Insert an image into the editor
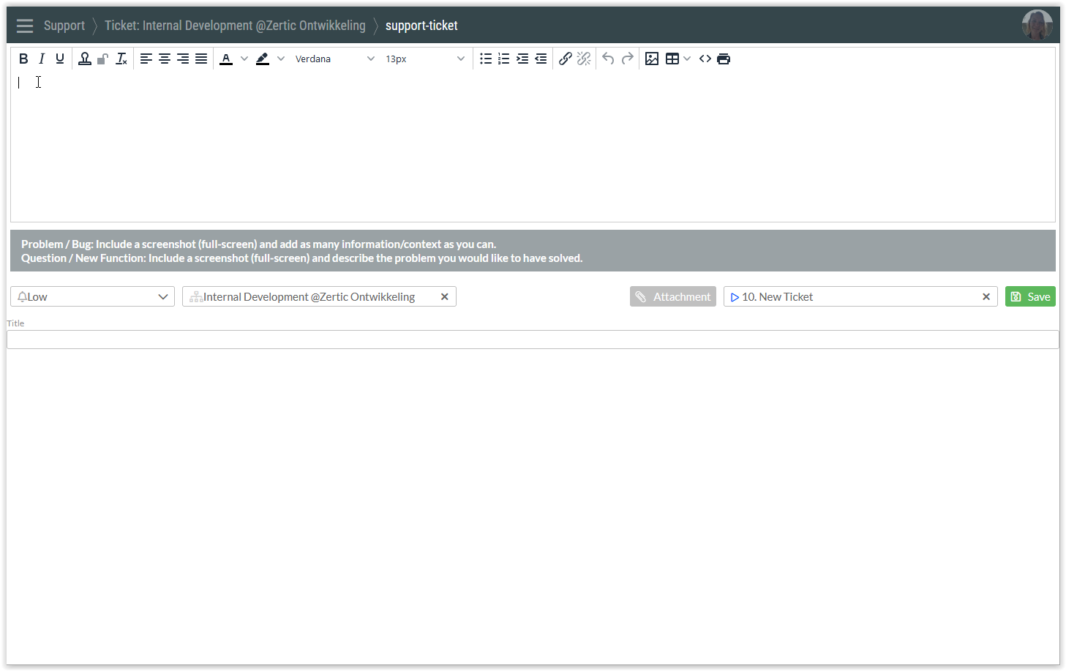Viewport: 1066px width, 671px height. (x=652, y=59)
